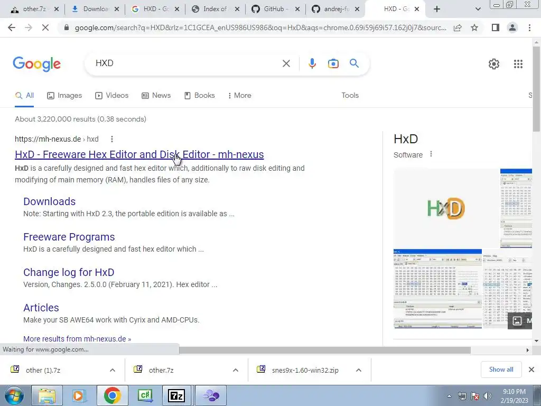Open volume control in system tray
The height and width of the screenshot is (406, 541).
[488, 396]
